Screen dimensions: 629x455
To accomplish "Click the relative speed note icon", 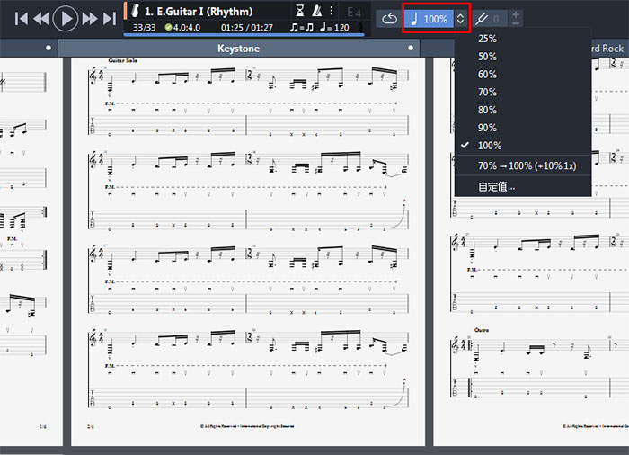I will [414, 18].
